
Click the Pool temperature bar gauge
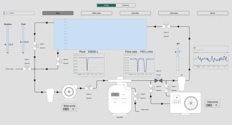point(23,38)
